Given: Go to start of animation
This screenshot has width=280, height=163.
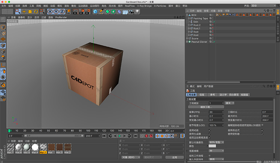Looking at the screenshot, I should (x=104, y=136).
